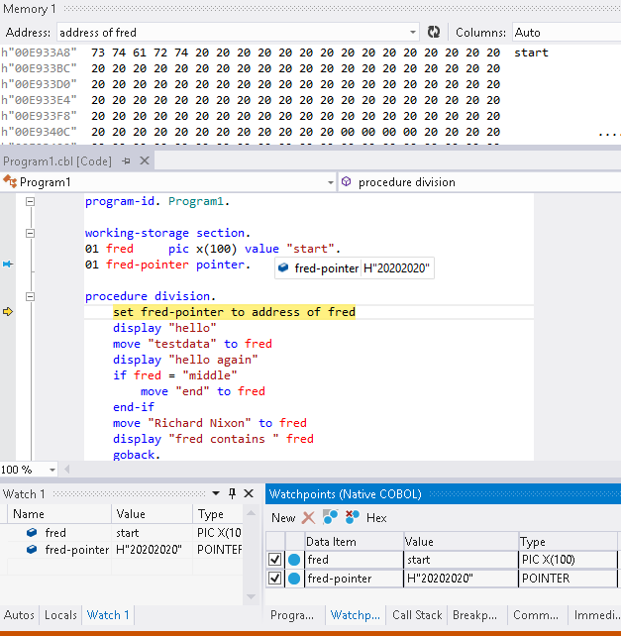Click the red X delete watchpoint icon
The image size is (621, 636).
pyautogui.click(x=308, y=517)
